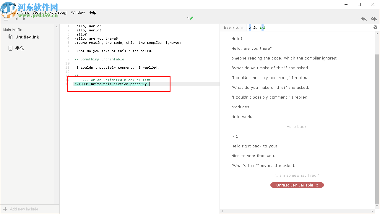
Task: Click editor line '... or an unlimited block of text'
Action: (117, 80)
